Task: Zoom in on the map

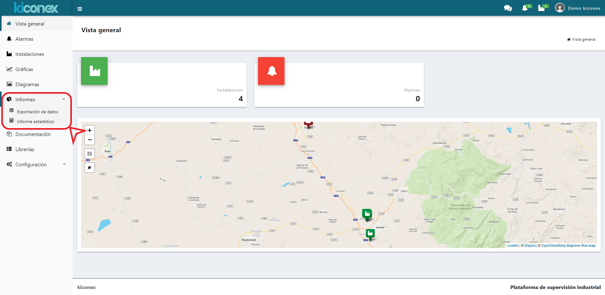Action: click(90, 130)
